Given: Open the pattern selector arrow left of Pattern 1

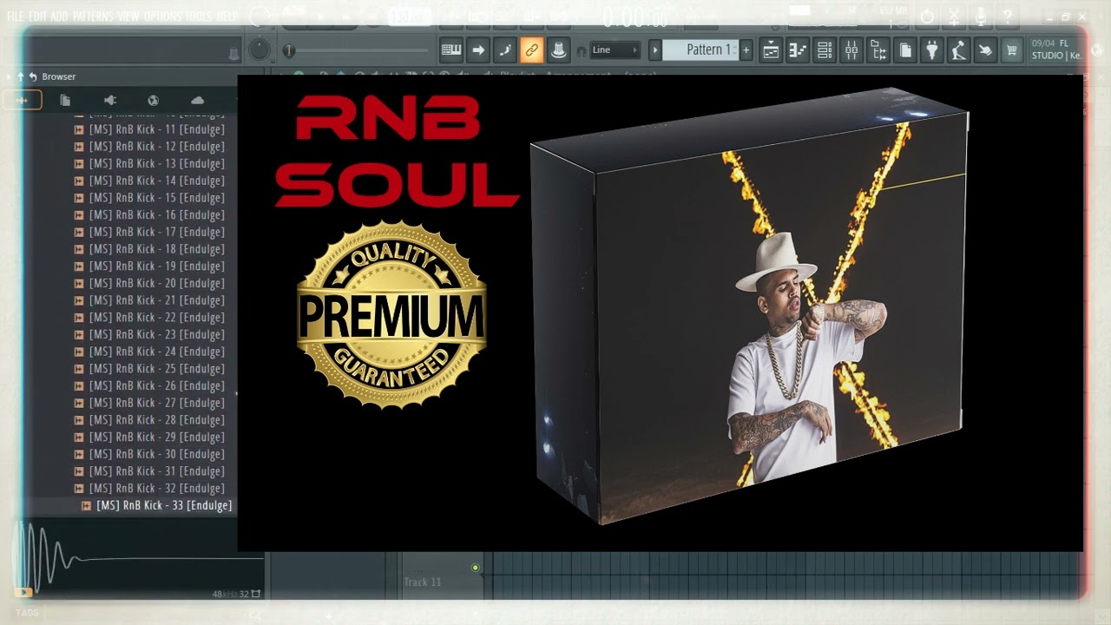Looking at the screenshot, I should 655,50.
